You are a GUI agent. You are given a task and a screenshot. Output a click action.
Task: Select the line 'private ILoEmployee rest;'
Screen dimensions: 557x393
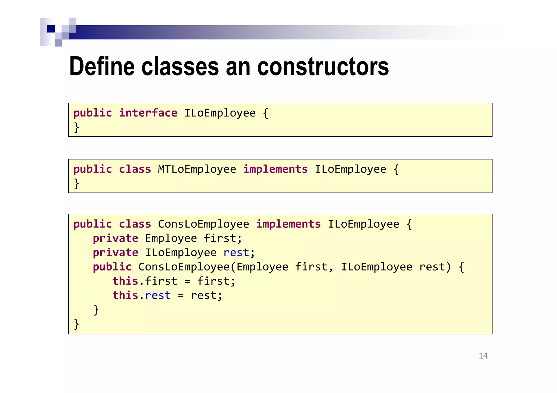(x=174, y=253)
